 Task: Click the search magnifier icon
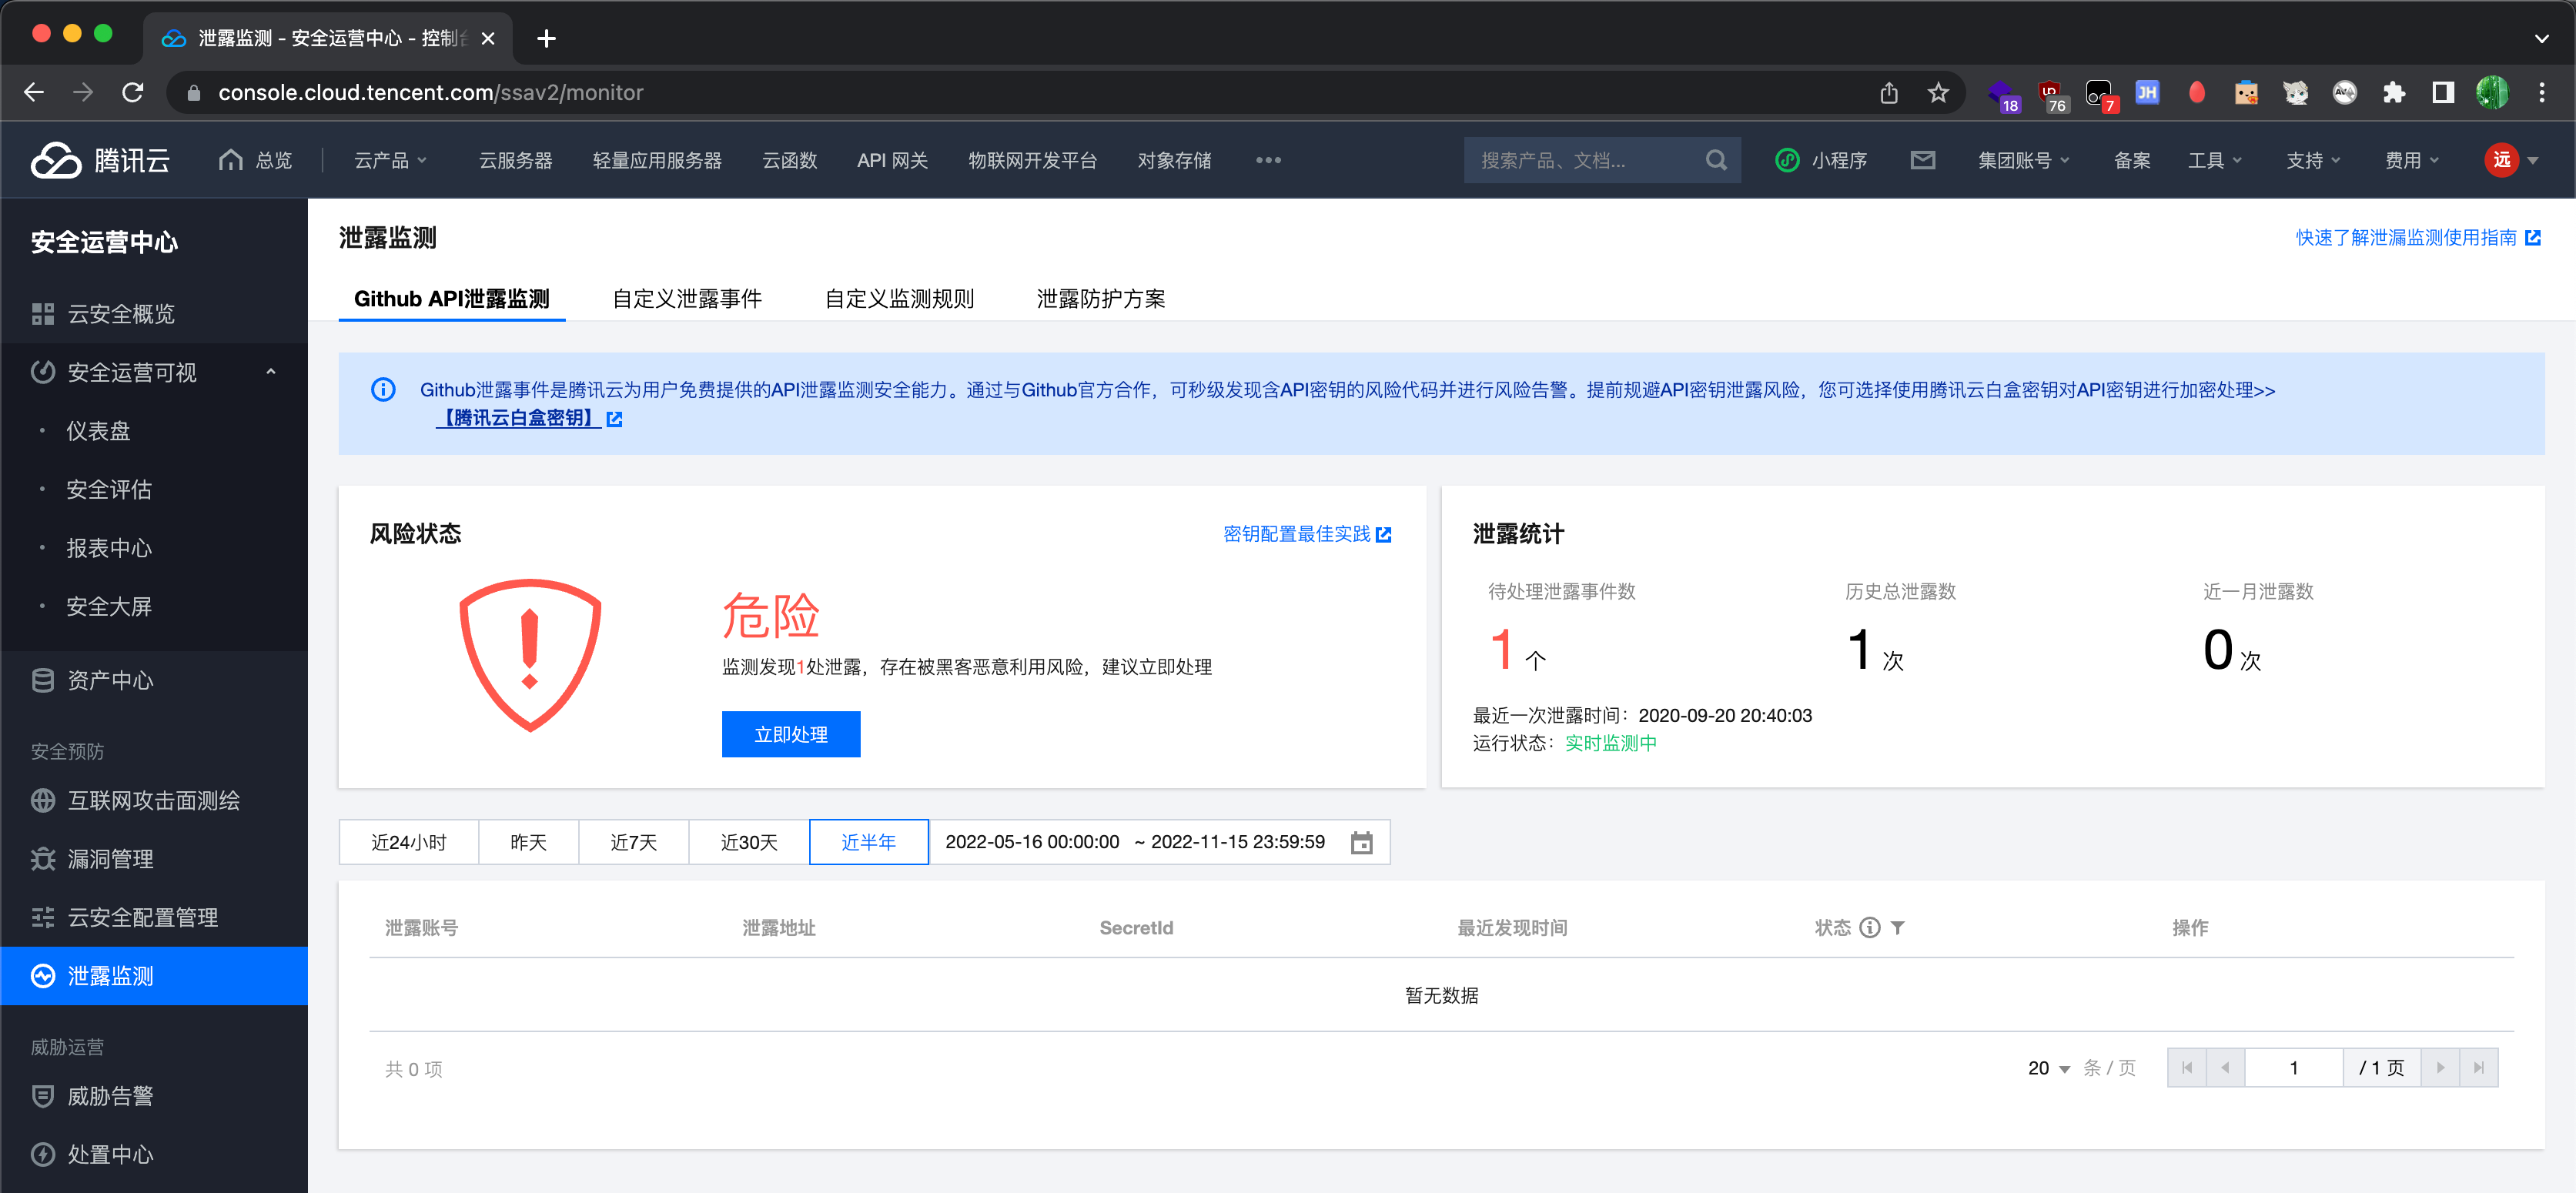point(1716,160)
